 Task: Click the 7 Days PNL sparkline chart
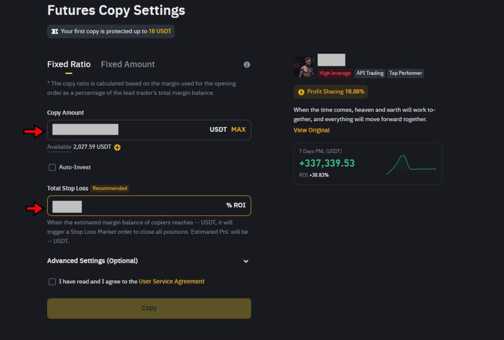click(x=411, y=165)
